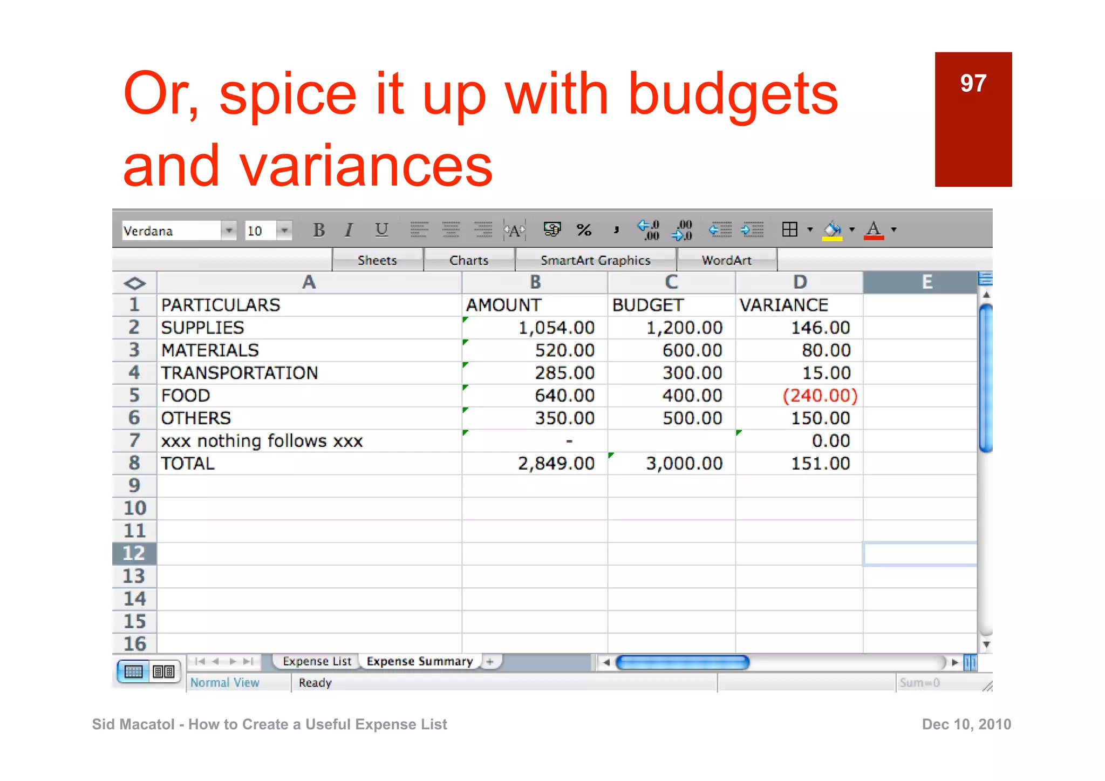Image resolution: width=1105 pixels, height=781 pixels.
Task: Open the Sheets gallery tab
Action: (377, 260)
